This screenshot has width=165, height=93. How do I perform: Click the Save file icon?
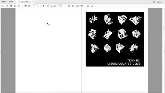click(x=2, y=6)
